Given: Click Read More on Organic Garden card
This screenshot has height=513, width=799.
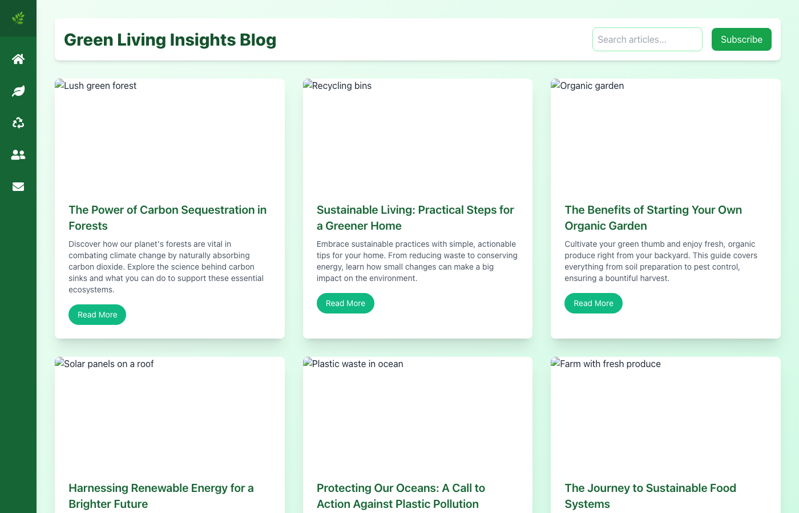Looking at the screenshot, I should pos(594,303).
